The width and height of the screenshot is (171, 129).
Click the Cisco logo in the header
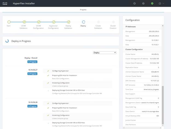(x=5, y=4)
